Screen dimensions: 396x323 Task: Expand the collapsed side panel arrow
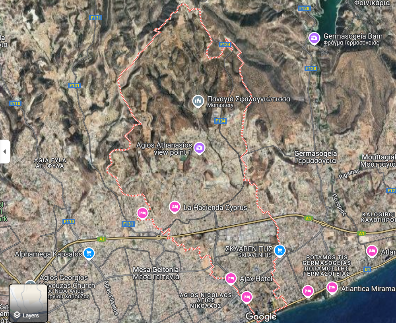(x=5, y=152)
